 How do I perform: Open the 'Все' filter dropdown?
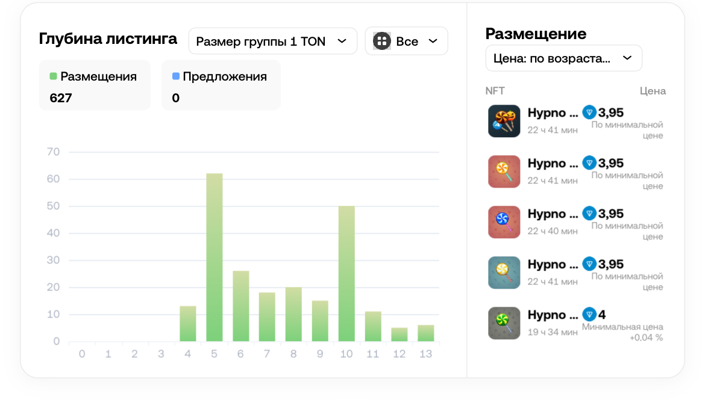pyautogui.click(x=406, y=42)
